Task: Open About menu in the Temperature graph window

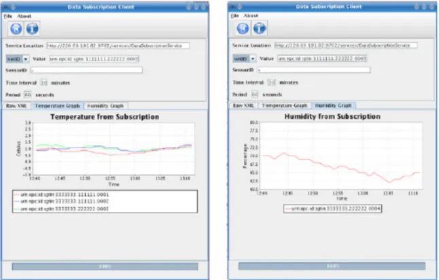Action: click(x=24, y=16)
